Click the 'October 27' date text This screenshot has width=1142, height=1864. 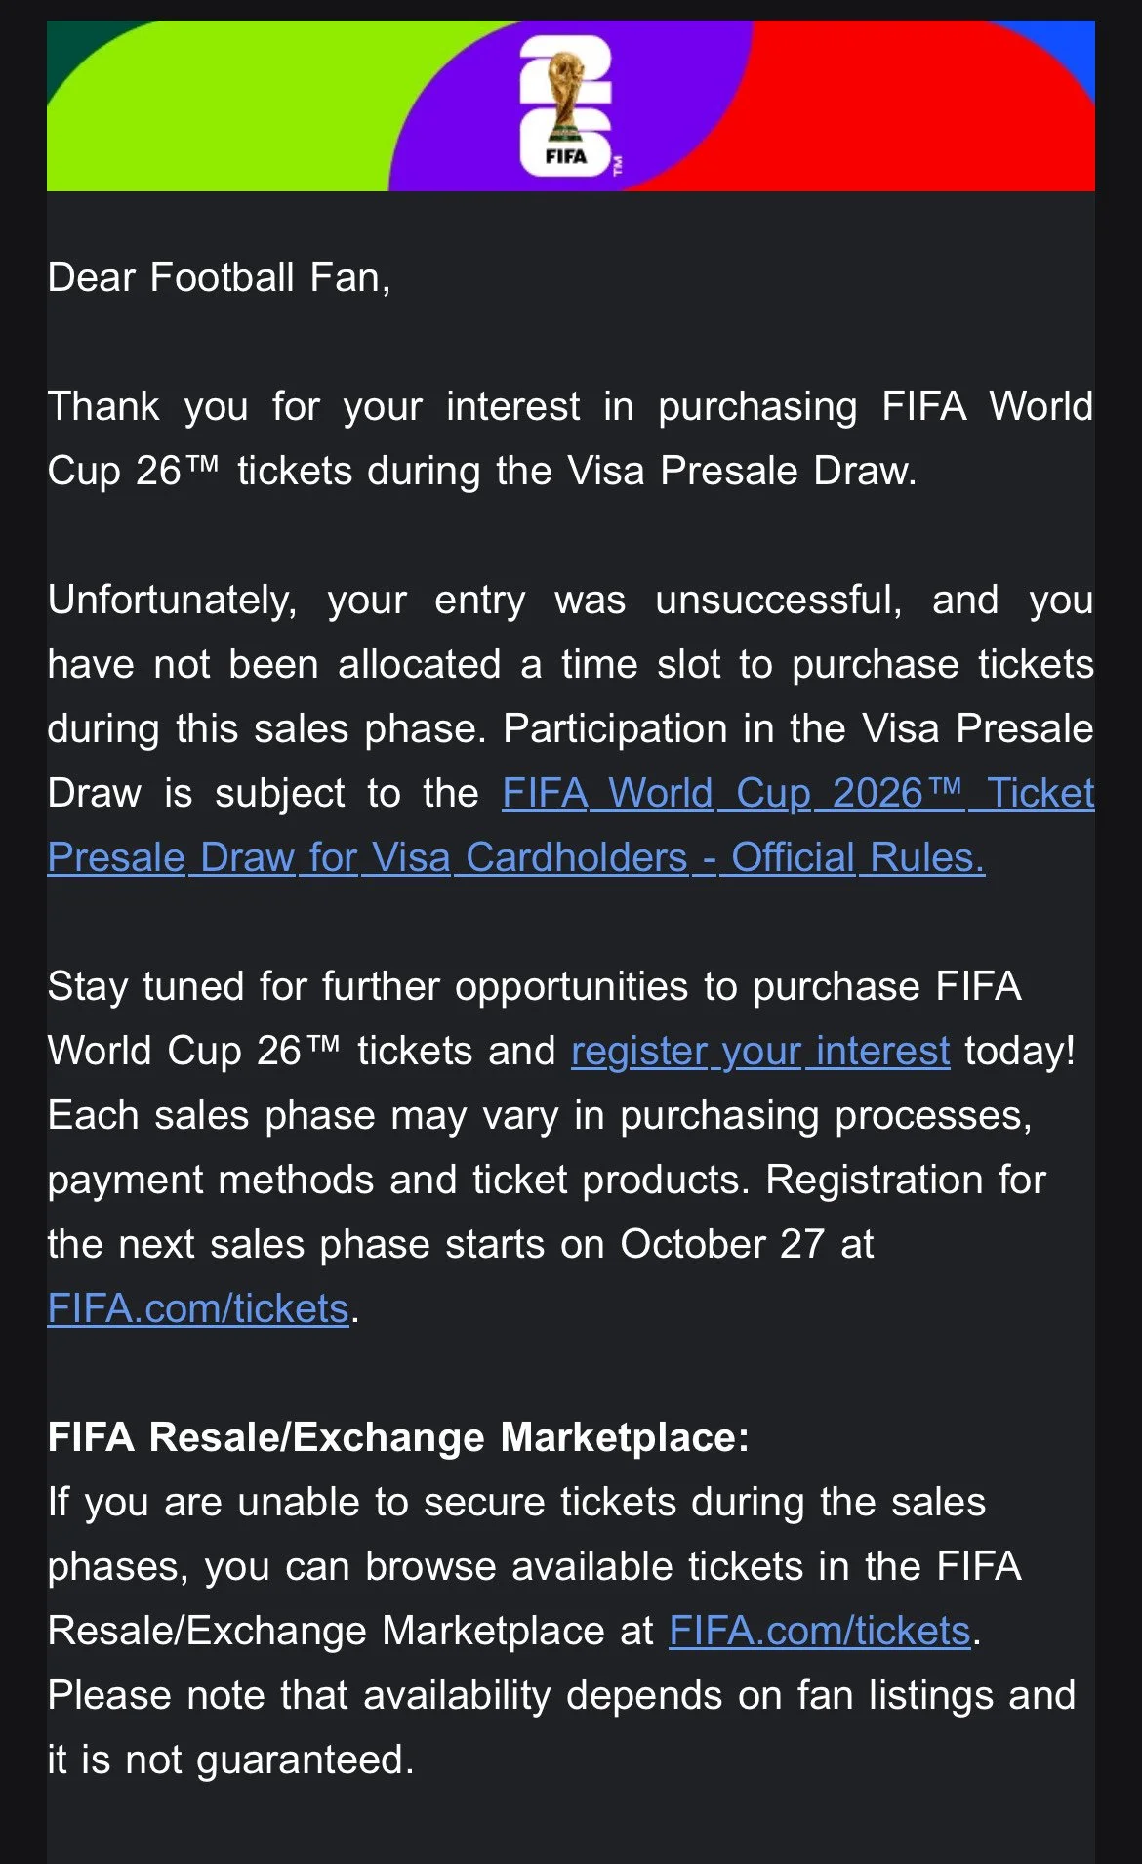(x=722, y=1244)
